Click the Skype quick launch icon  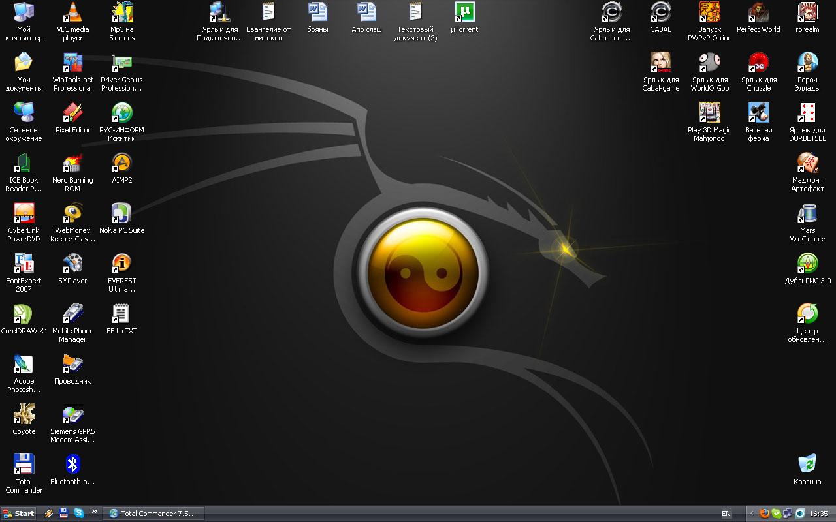pyautogui.click(x=79, y=514)
